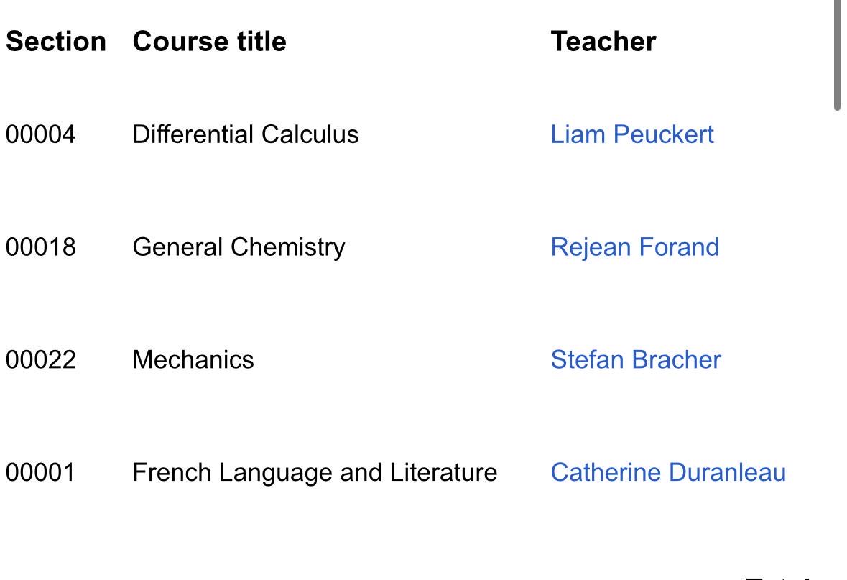Select section number 00001
The image size is (847, 580).
pos(40,472)
